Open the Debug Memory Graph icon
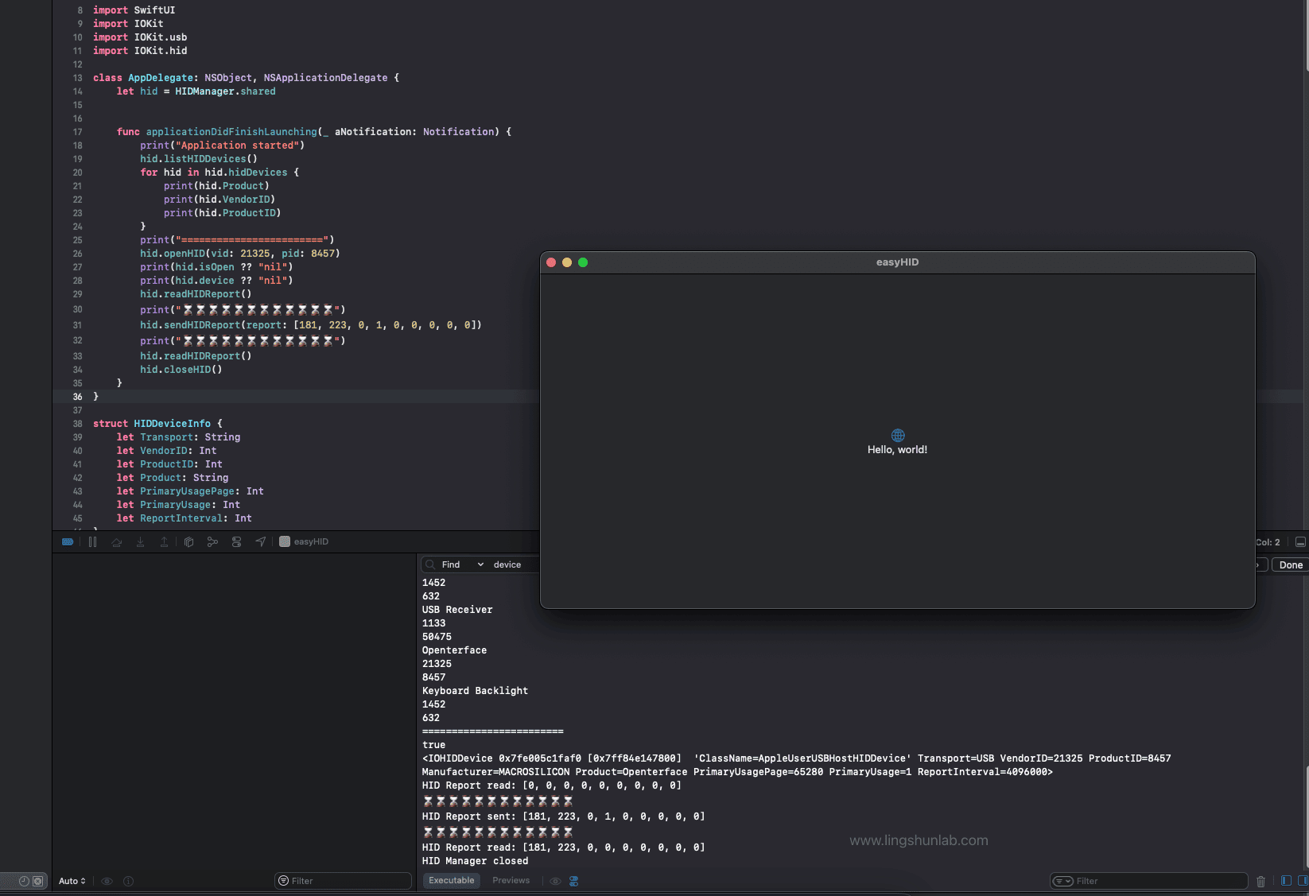Screen dimensions: 1309x896 click(212, 541)
